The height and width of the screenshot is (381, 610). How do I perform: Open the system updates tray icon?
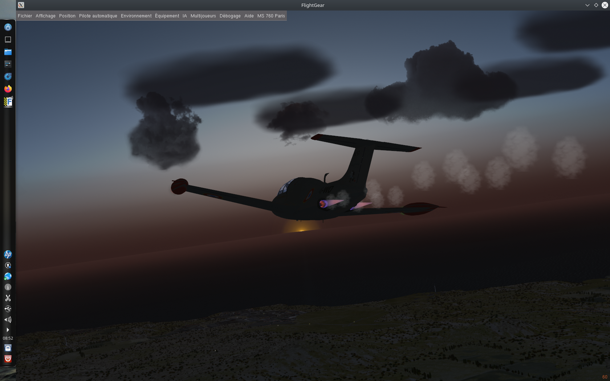(8, 266)
